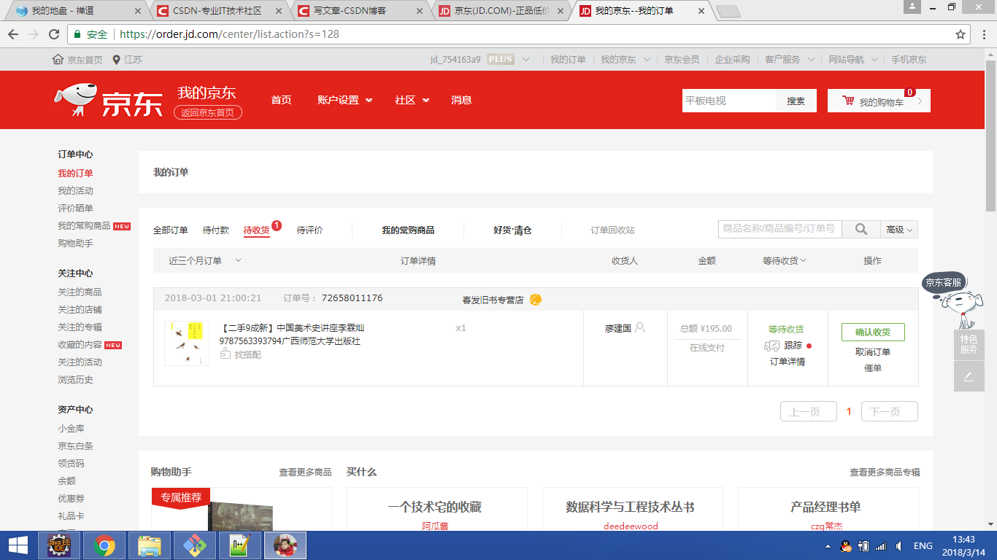
Task: Click the 取消订单 link
Action: (873, 351)
